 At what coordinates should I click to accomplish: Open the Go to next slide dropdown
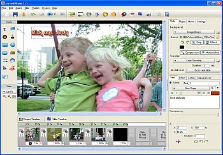[x=202, y=70]
